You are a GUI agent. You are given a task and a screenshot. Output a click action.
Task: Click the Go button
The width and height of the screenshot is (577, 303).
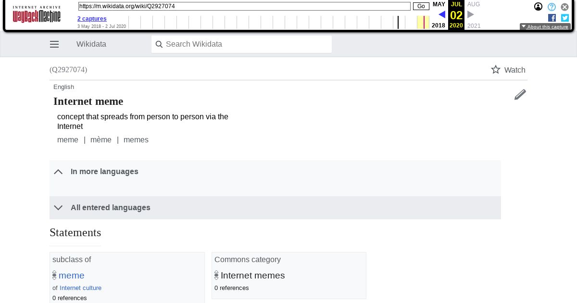click(421, 6)
